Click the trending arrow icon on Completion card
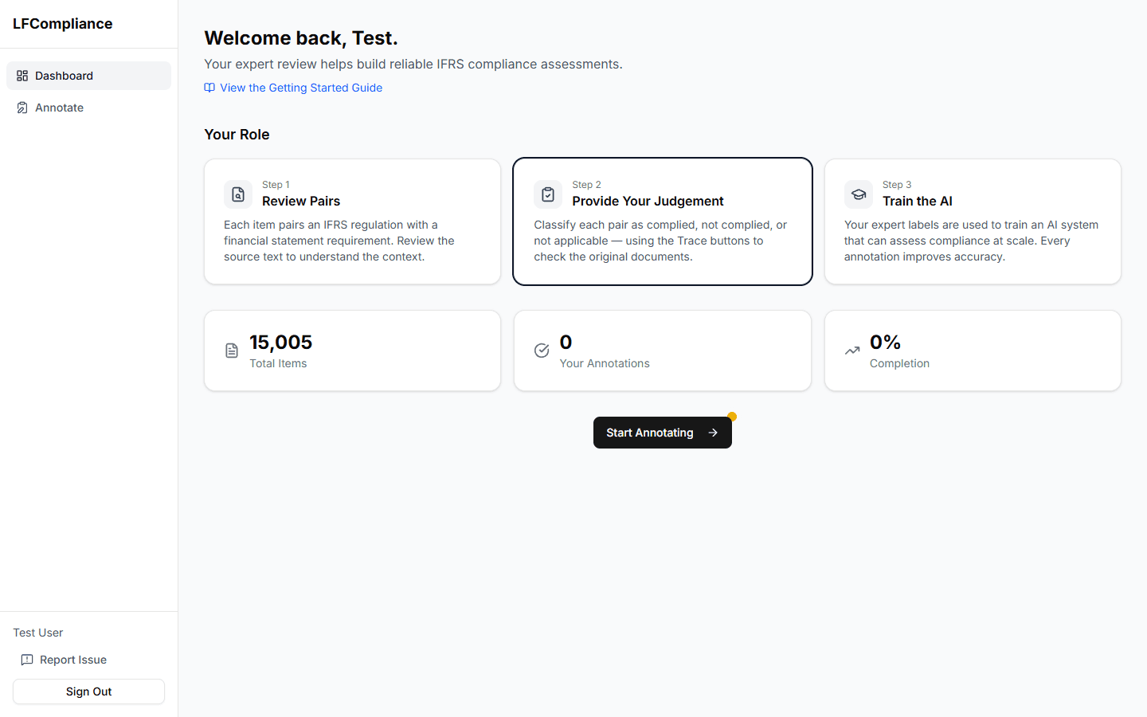The image size is (1147, 717). pos(851,350)
